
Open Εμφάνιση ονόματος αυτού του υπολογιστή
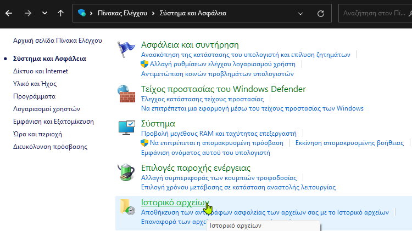(x=205, y=153)
